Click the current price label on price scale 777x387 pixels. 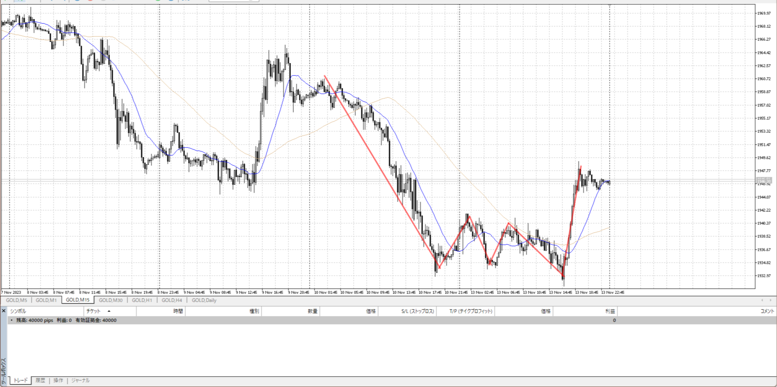764,180
